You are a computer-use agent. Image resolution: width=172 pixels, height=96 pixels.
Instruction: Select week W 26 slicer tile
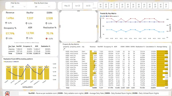pyautogui.click(x=139, y=6)
